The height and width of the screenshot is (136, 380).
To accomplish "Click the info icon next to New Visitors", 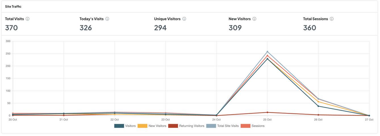I will point(254,19).
